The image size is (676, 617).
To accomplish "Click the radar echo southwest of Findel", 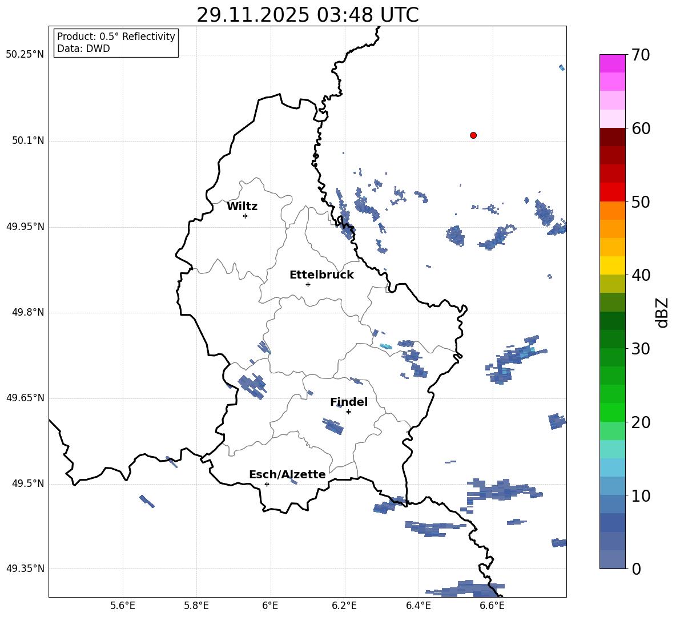I will 333,426.
